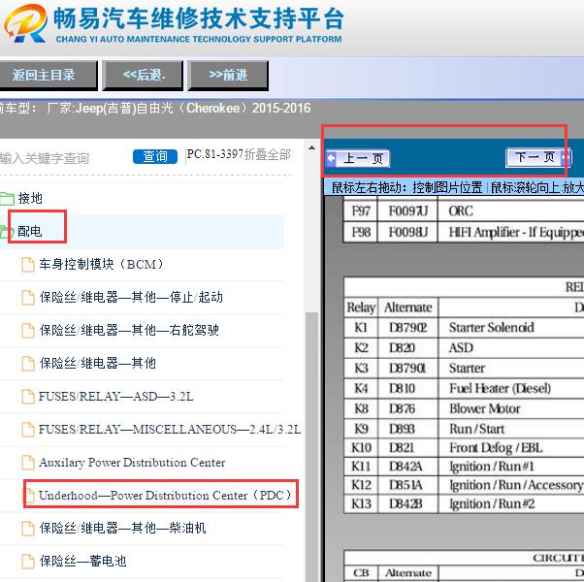Open FUSES/RELAY—ASD—3.2L entry
584x582 pixels.
click(115, 396)
